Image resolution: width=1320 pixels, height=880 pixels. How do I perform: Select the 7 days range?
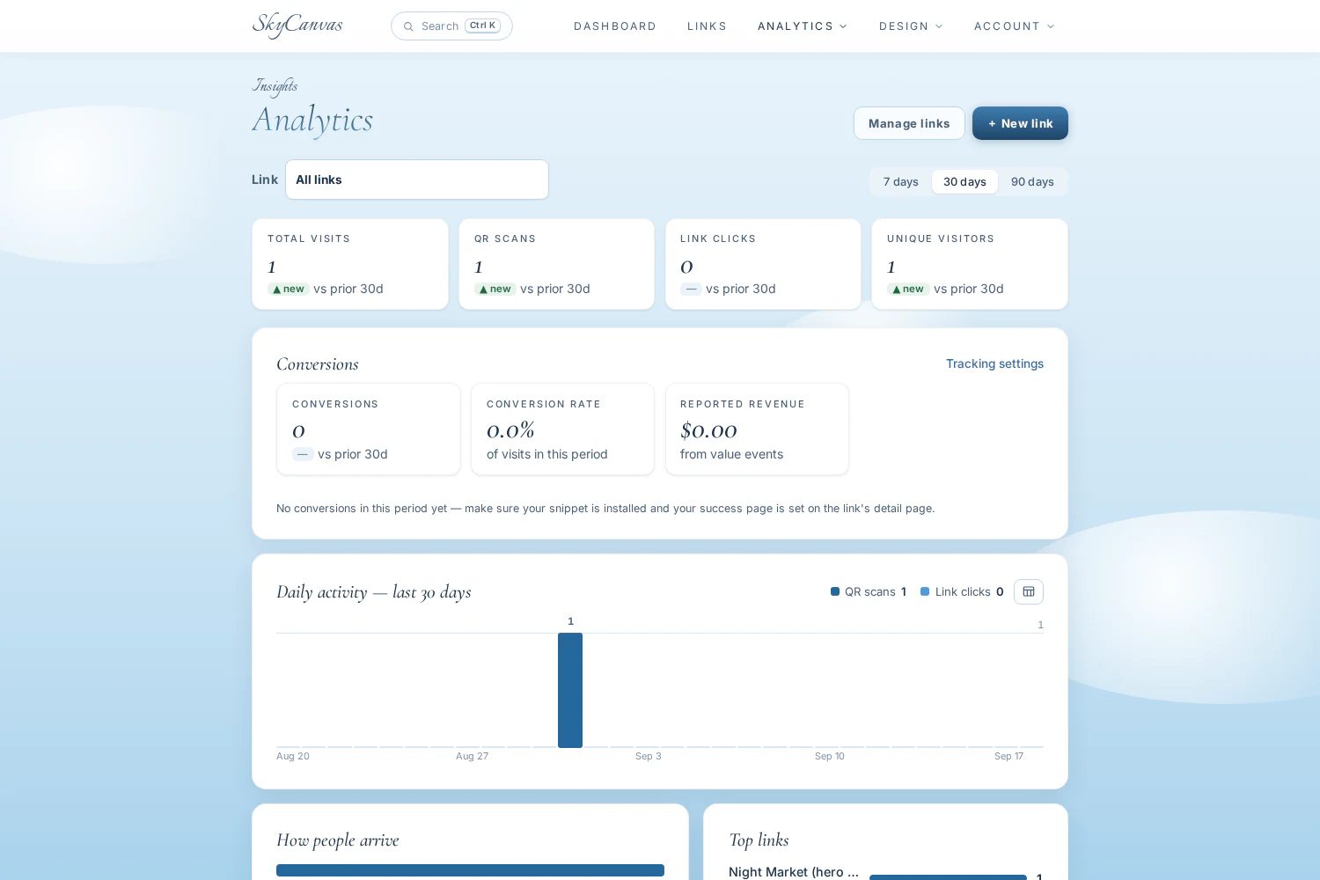[x=901, y=182]
